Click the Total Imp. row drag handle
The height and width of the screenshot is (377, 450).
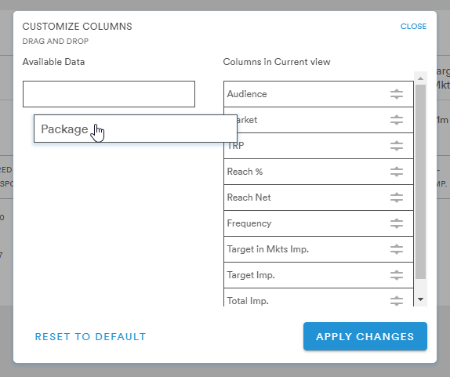point(397,301)
